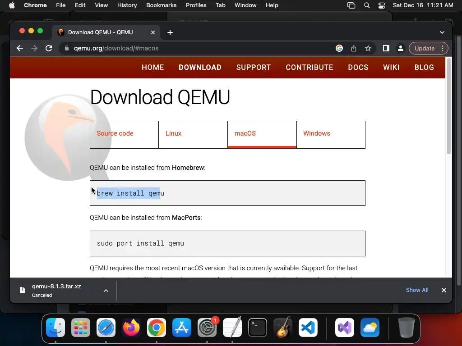This screenshot has width=462, height=346.
Task: Open Spotlight search in menu bar
Action: point(366,5)
